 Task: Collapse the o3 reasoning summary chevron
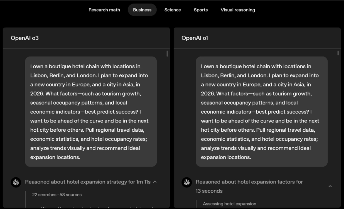pos(155,182)
